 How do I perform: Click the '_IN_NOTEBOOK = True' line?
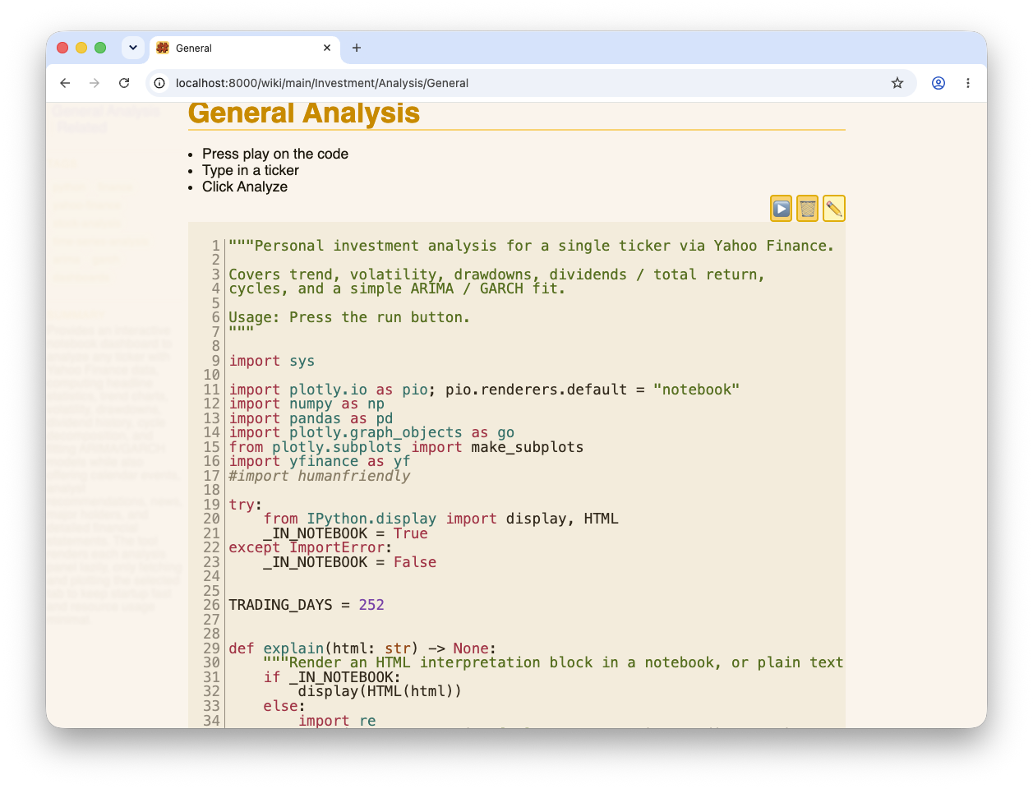pos(345,533)
